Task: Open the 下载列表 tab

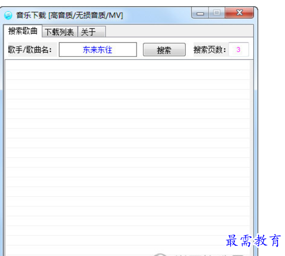Action: click(x=59, y=32)
